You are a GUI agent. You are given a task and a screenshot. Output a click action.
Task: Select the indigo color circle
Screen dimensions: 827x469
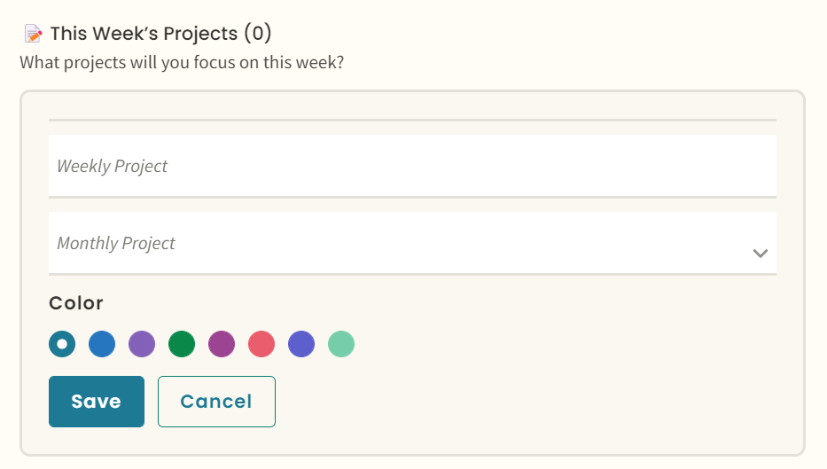pyautogui.click(x=301, y=344)
